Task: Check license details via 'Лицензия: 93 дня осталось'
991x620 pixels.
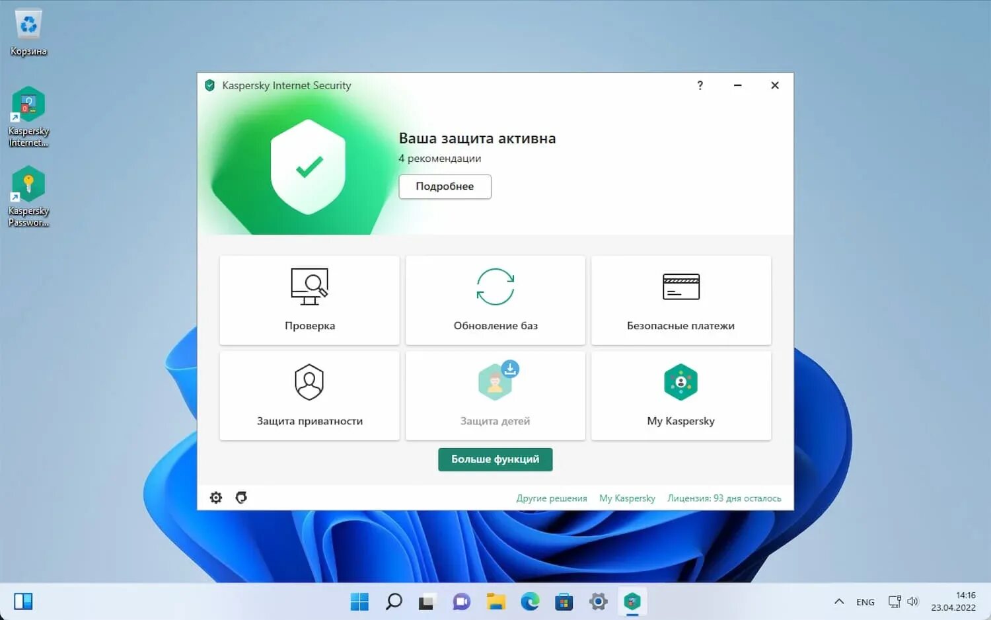Action: point(724,498)
